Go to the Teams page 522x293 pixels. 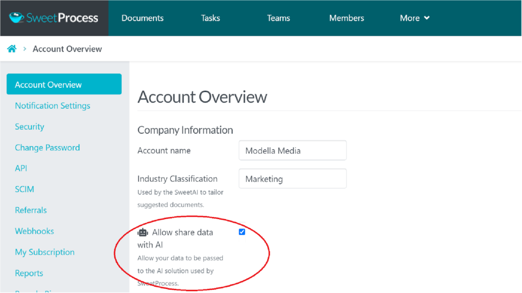tap(278, 18)
